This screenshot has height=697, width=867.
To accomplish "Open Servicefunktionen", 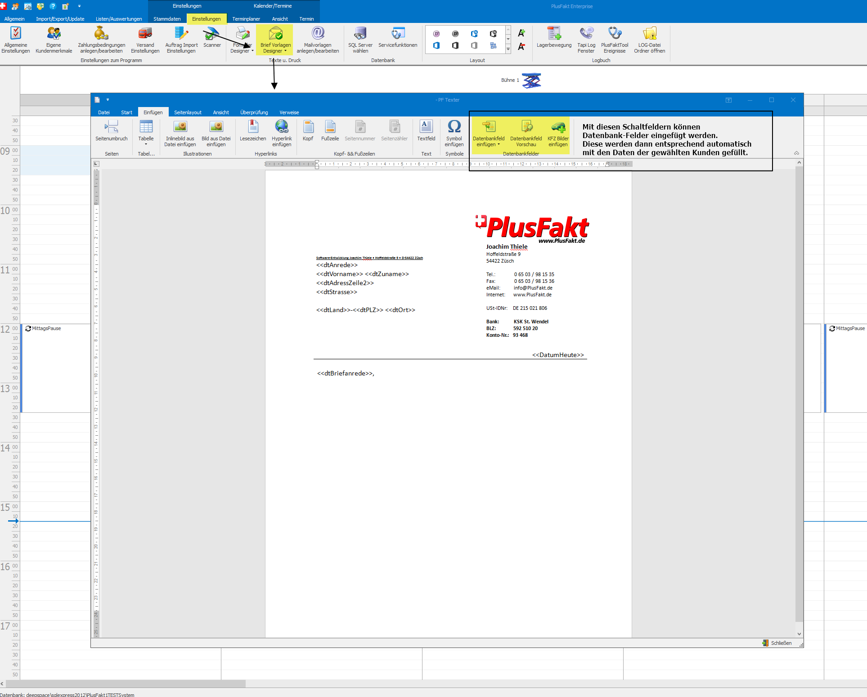I will point(398,37).
